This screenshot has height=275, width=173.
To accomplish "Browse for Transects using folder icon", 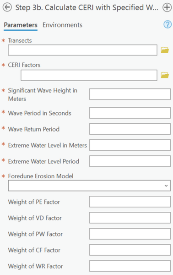I will [165, 50].
